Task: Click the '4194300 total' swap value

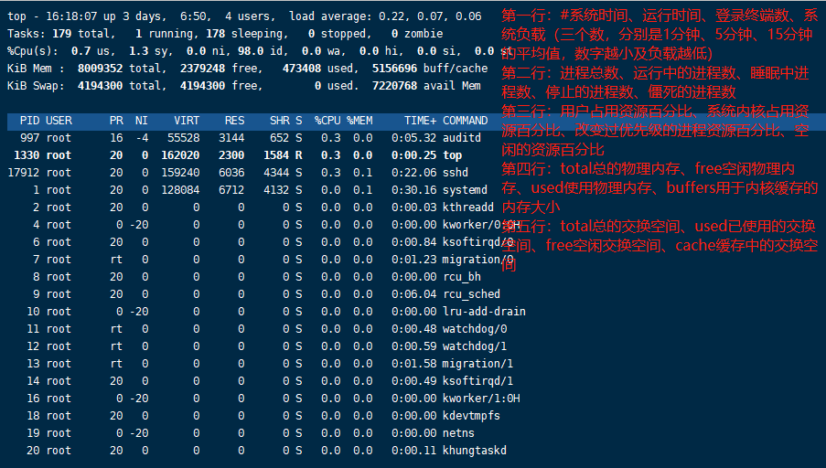Action: tap(120, 86)
